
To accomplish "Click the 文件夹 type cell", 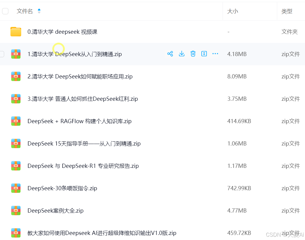I will [x=290, y=32].
